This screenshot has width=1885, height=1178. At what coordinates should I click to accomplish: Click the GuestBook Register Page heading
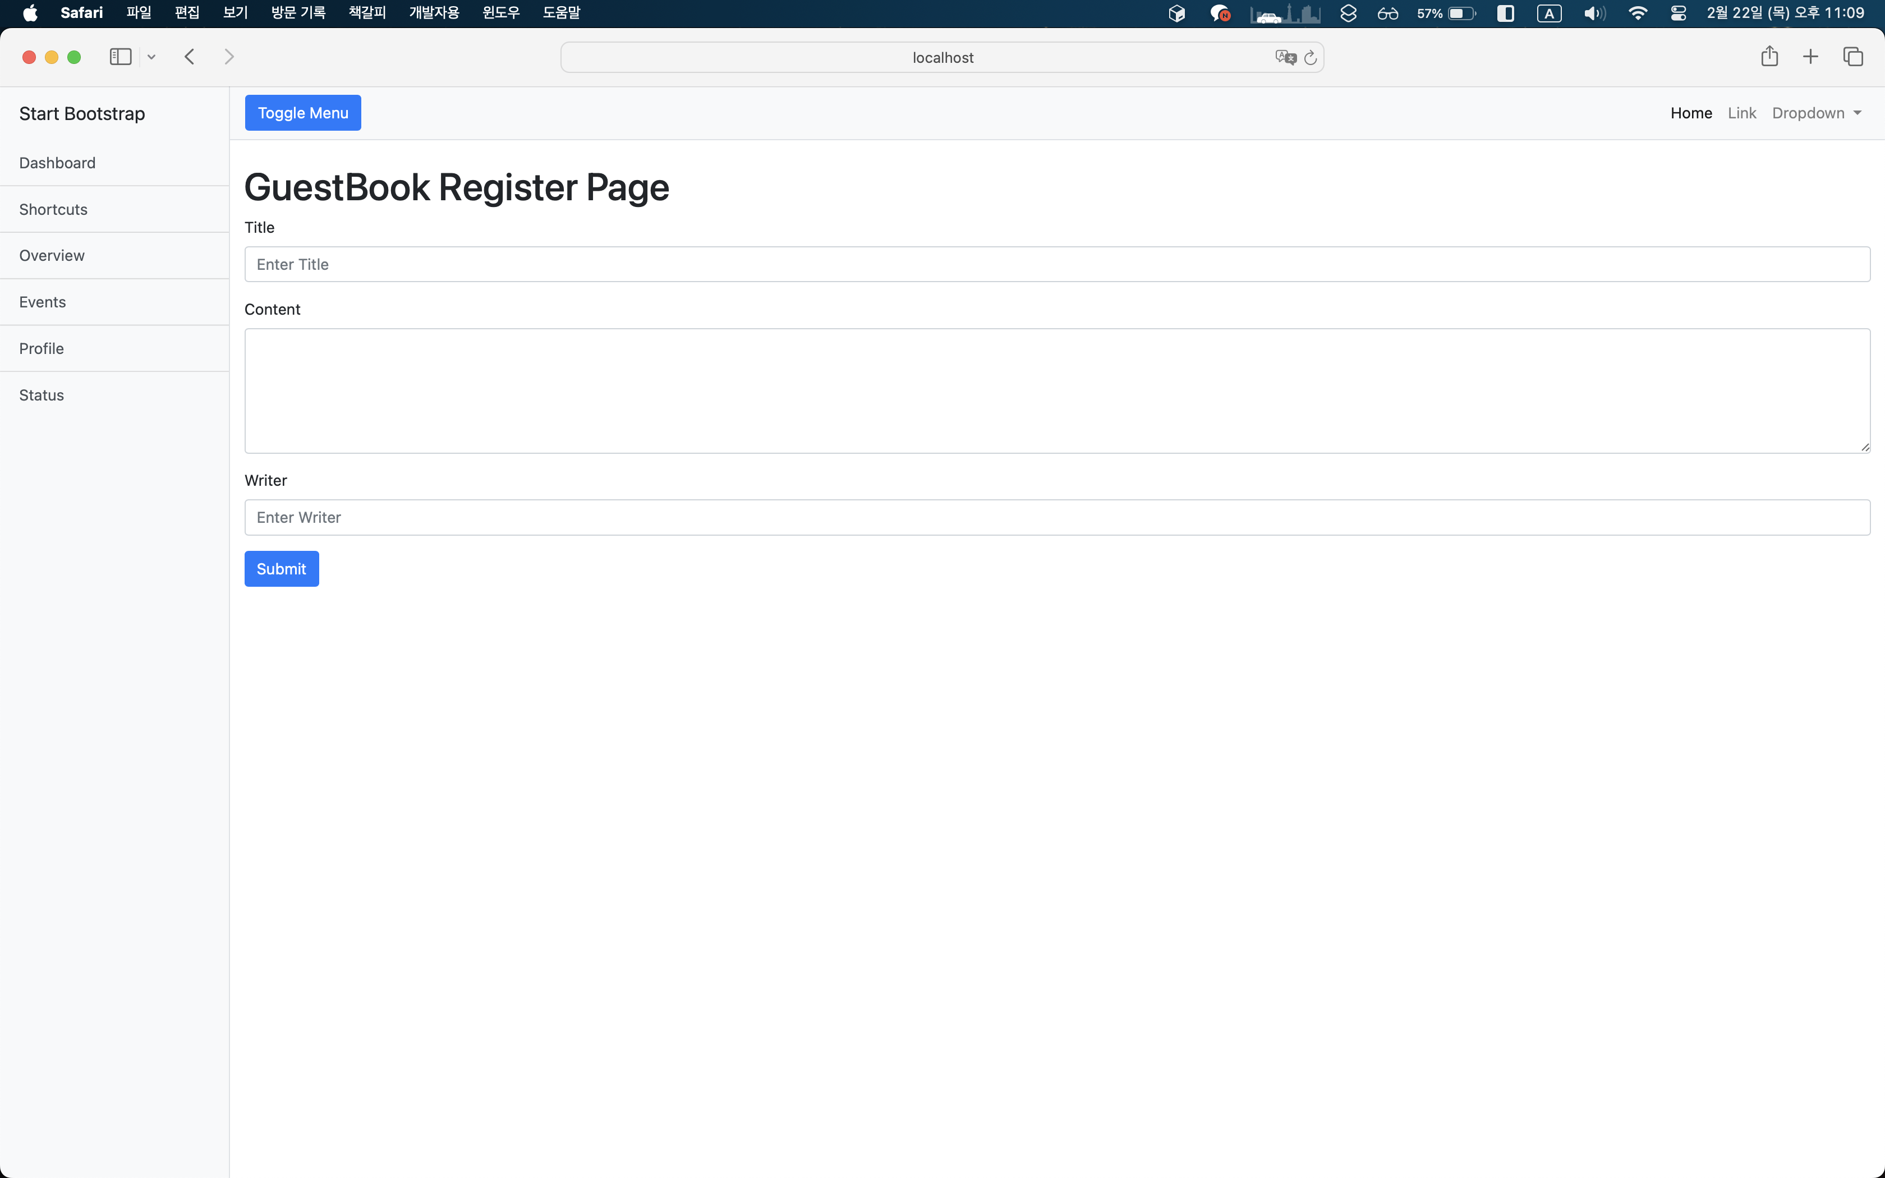click(x=457, y=187)
